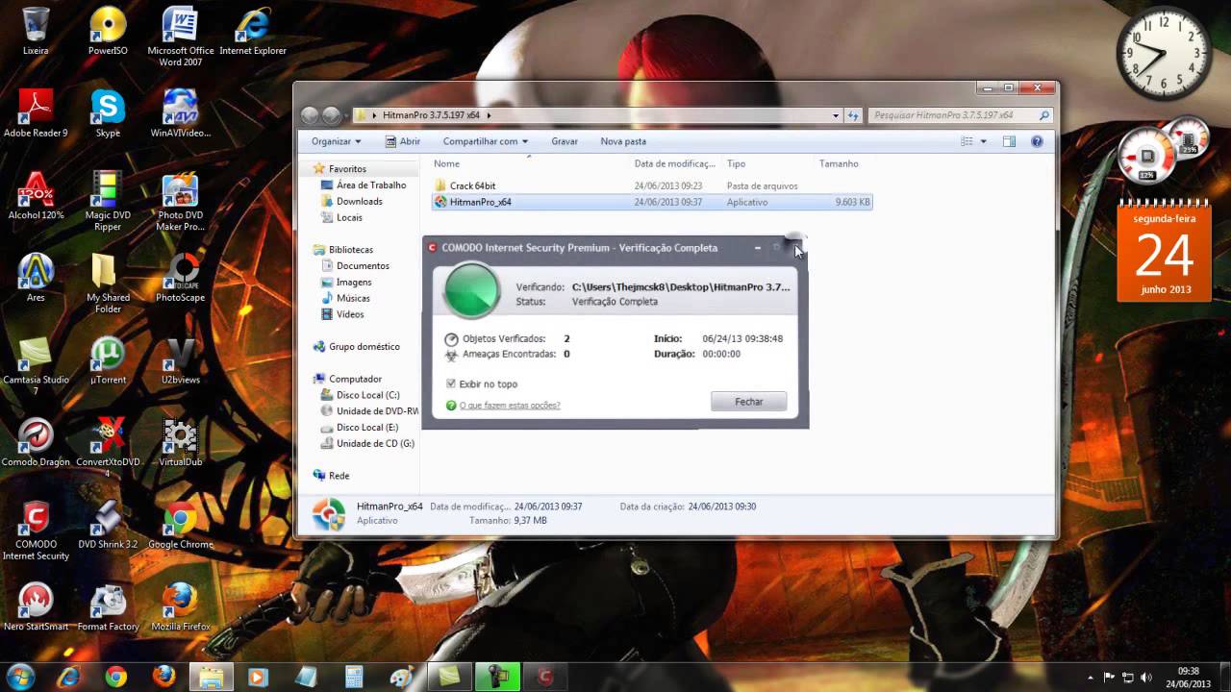Viewport: 1231px width, 692px height.
Task: Open Comodo Dragon desktop icon
Action: point(36,442)
